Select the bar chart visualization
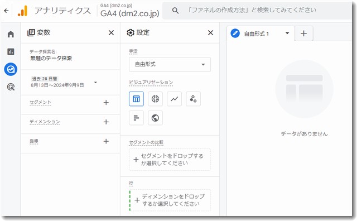 (x=136, y=118)
